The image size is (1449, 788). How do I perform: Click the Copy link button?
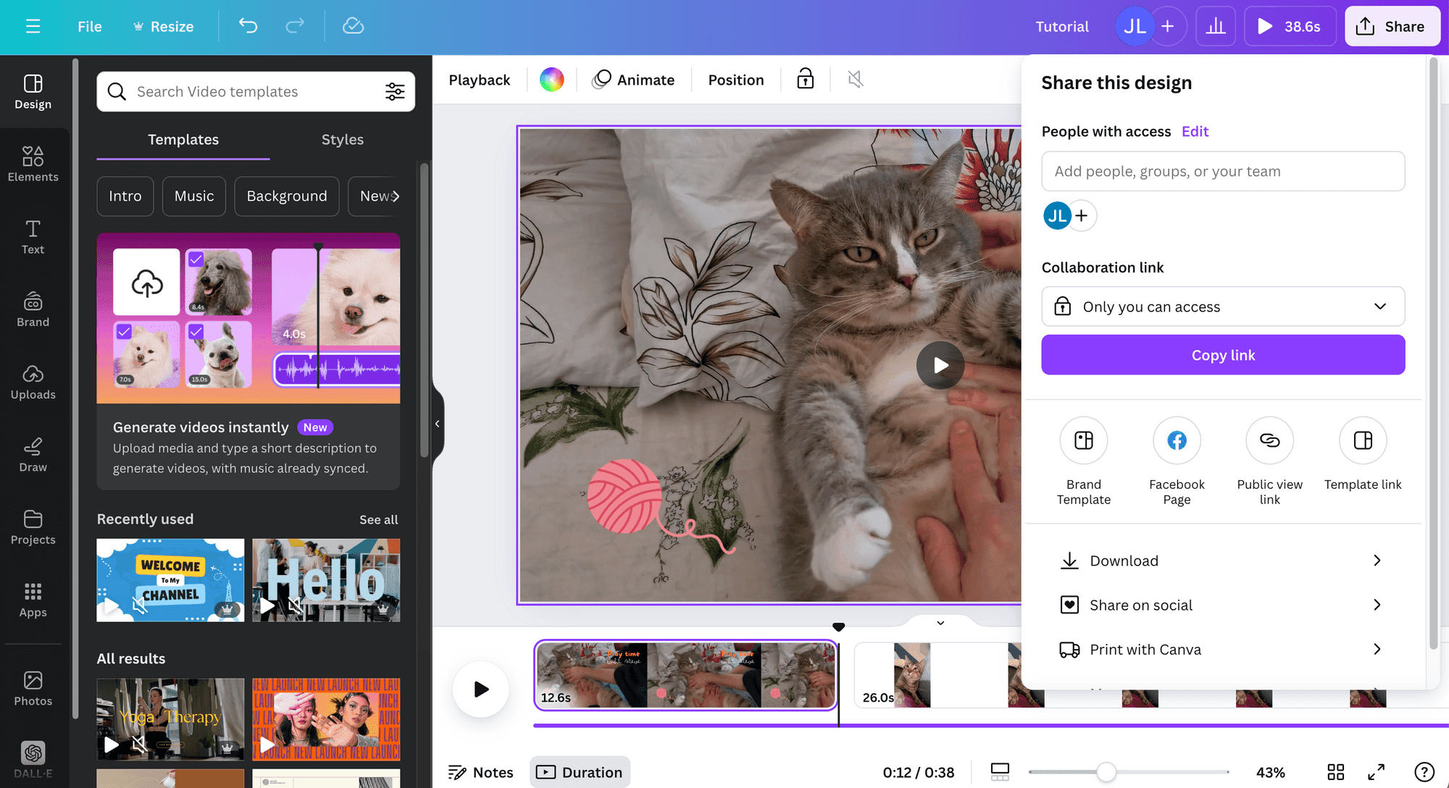(1222, 355)
